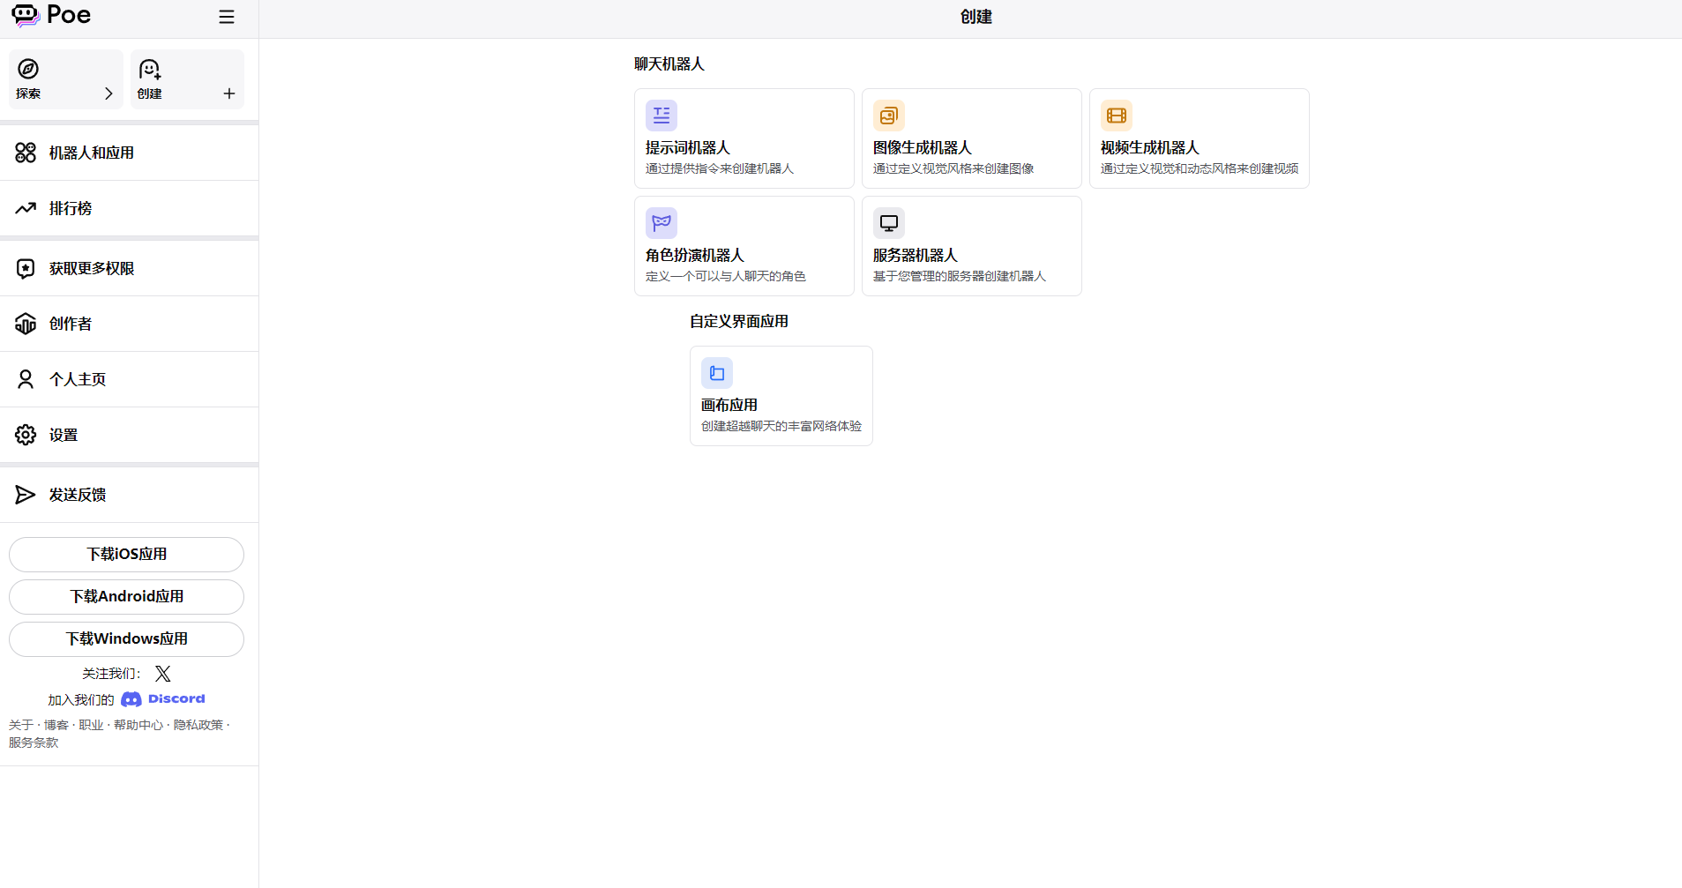Click the plus icon next to 创建
The image size is (1682, 888).
[228, 93]
